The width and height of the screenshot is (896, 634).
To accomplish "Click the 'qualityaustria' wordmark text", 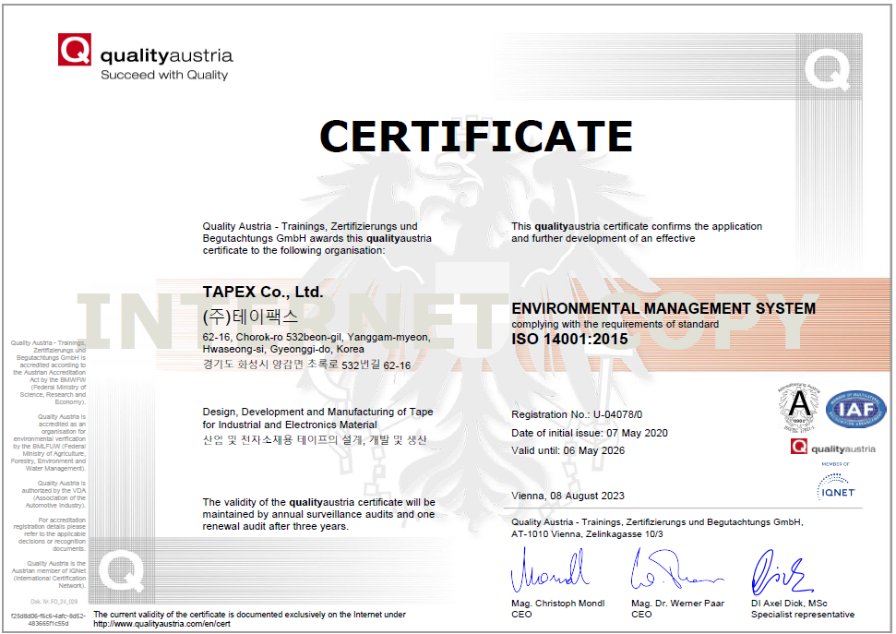I will (x=166, y=55).
